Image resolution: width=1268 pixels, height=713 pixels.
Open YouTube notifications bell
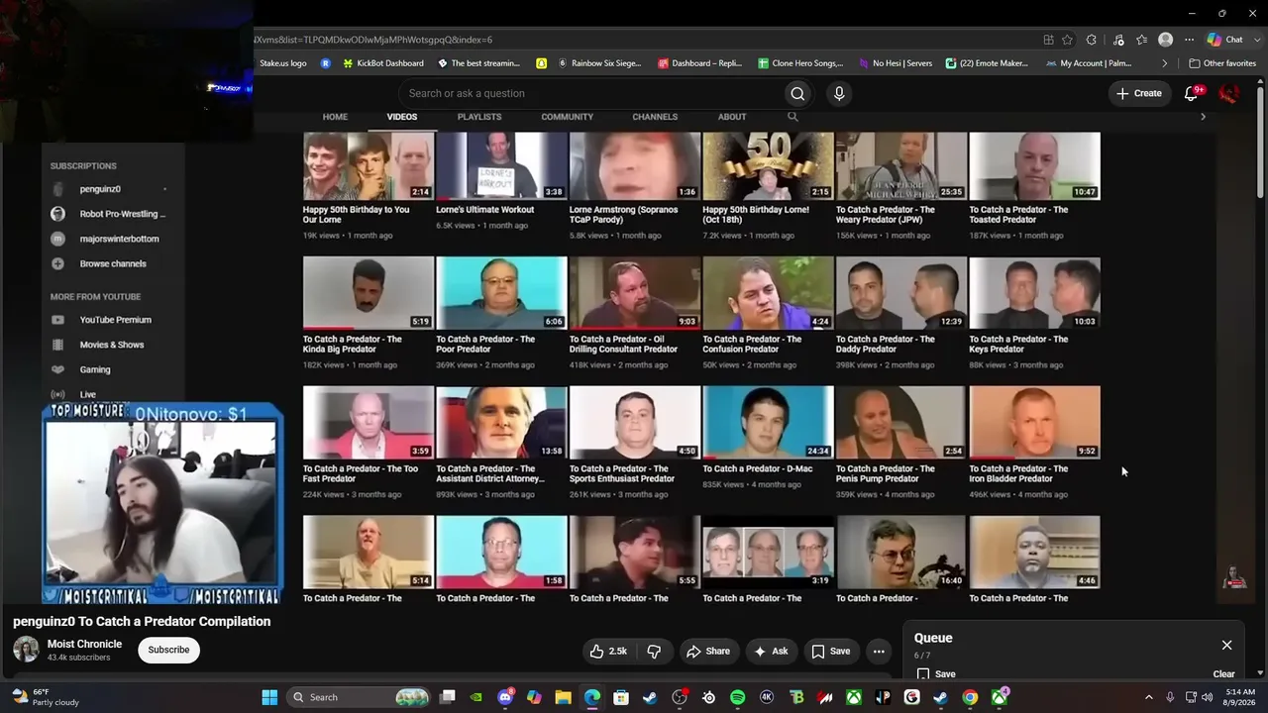coord(1192,93)
